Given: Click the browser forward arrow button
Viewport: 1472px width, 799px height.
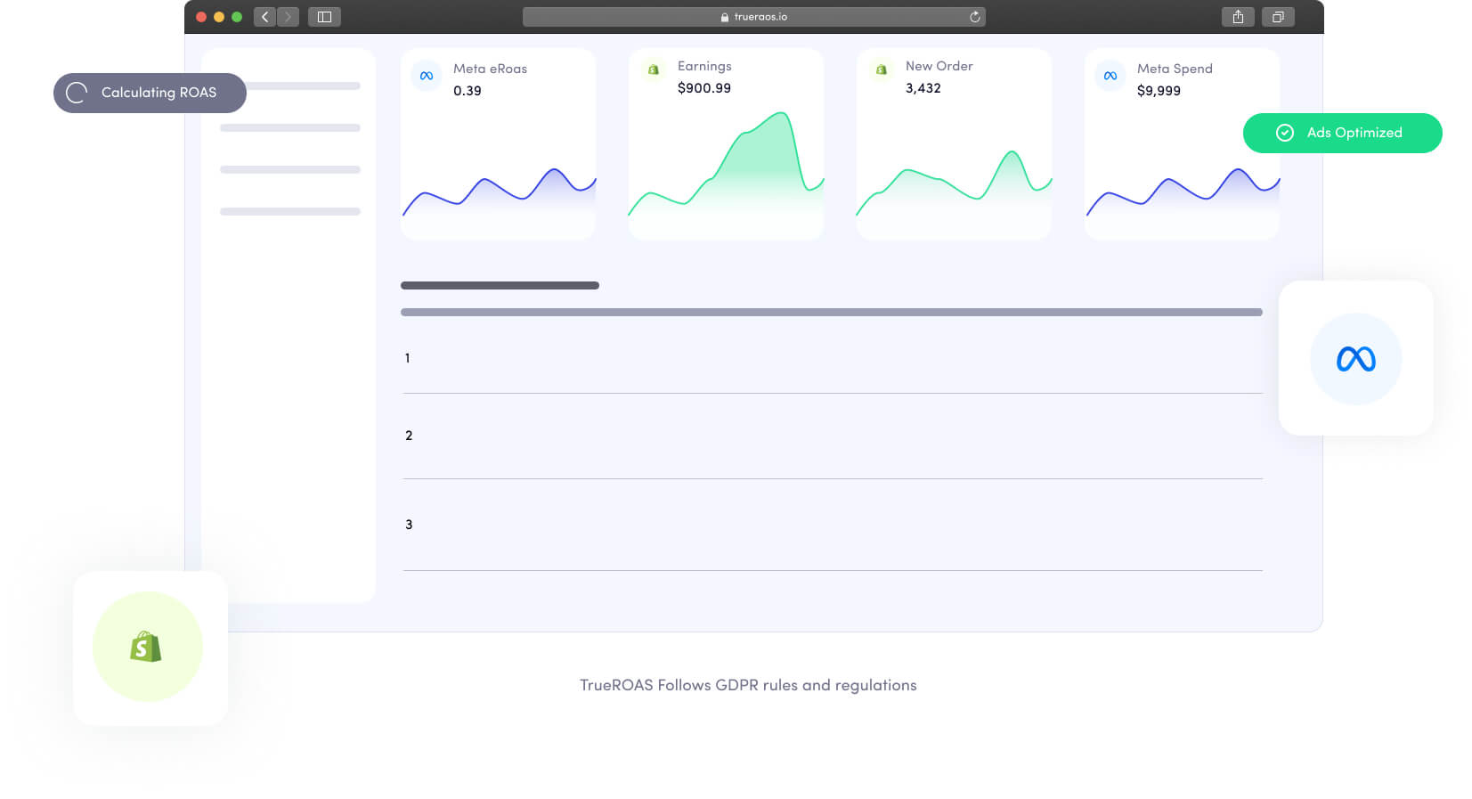Looking at the screenshot, I should 288,17.
